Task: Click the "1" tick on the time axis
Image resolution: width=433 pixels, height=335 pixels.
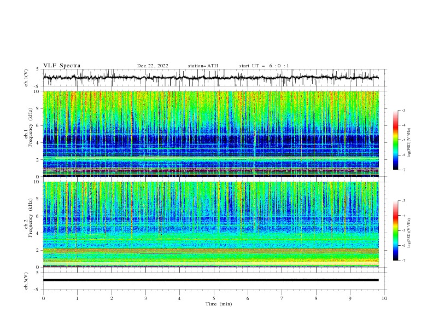Action: [x=77, y=298]
